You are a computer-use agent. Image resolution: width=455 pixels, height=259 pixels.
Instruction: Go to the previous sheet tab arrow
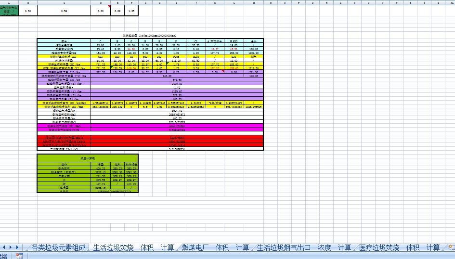pos(4,247)
